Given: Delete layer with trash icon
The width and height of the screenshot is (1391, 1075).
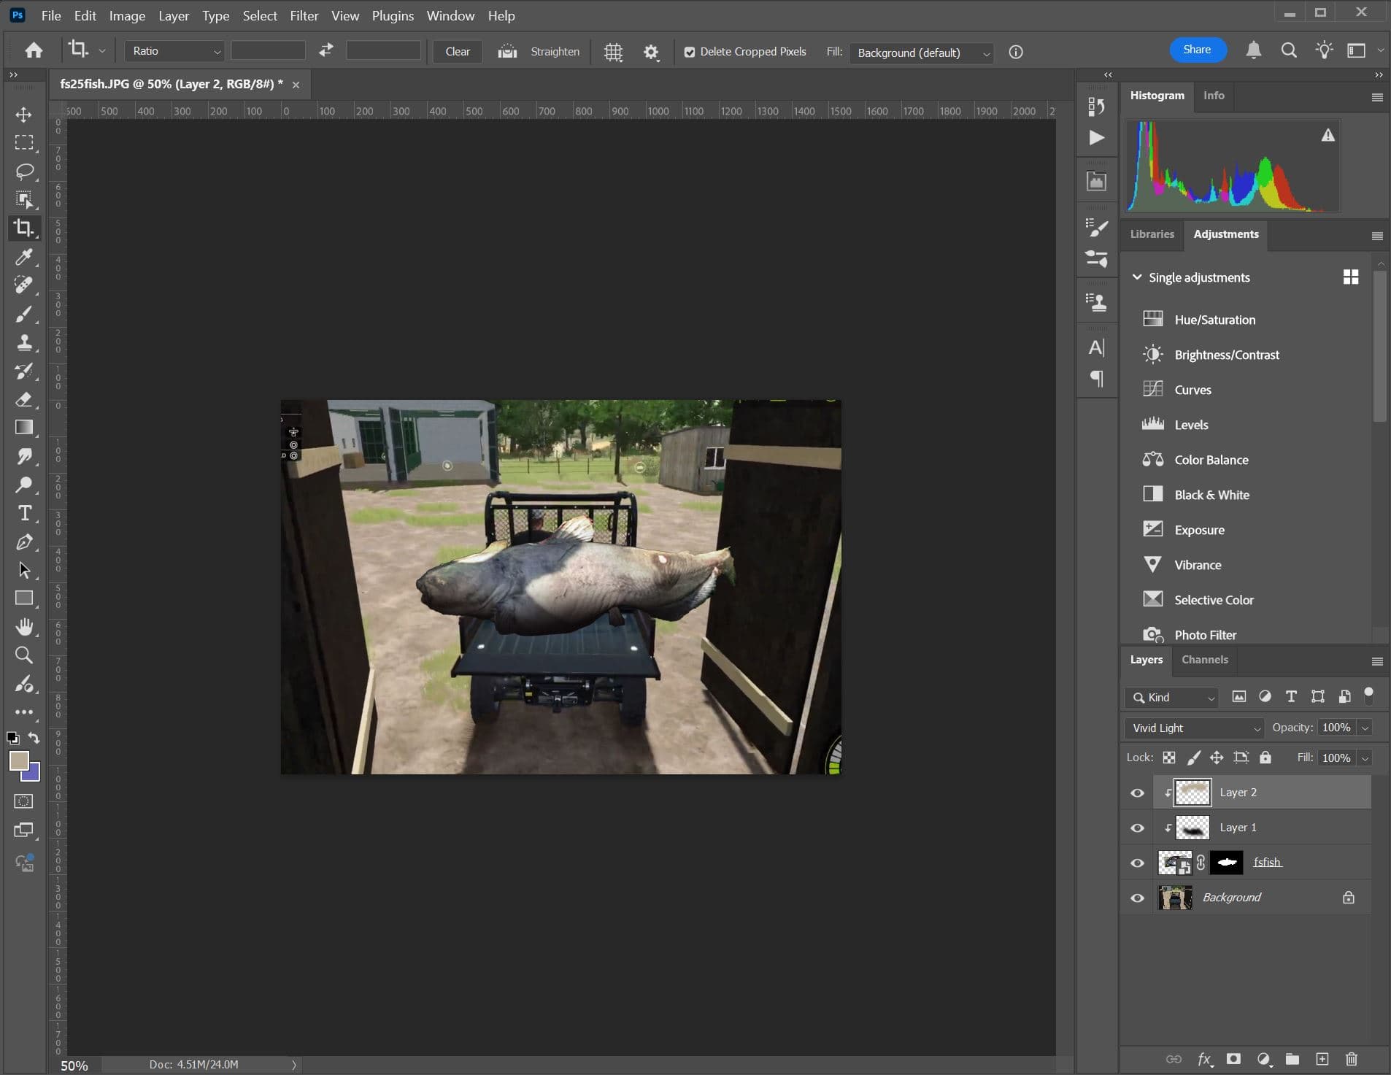Looking at the screenshot, I should [1351, 1059].
